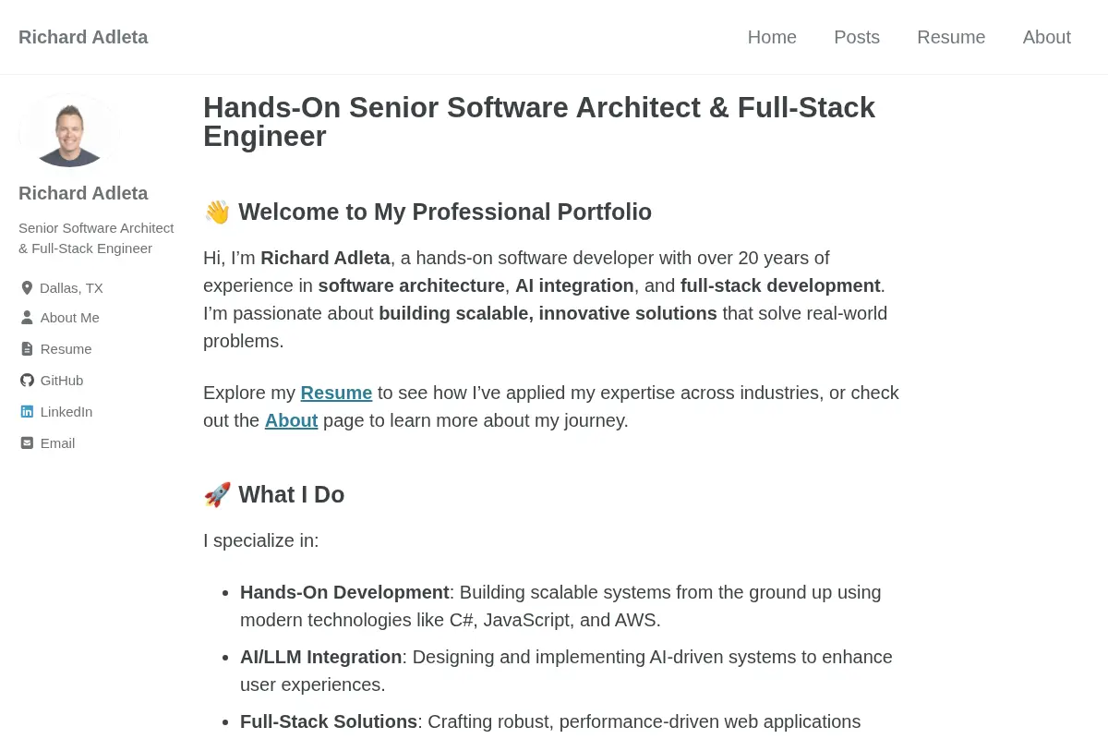
Task: Click the Dallas, TX location pin icon
Action: (27, 288)
